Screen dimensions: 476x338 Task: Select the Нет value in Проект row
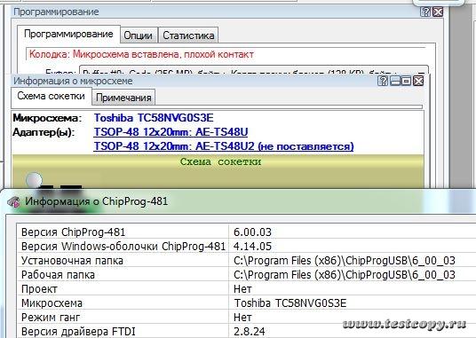(242, 289)
